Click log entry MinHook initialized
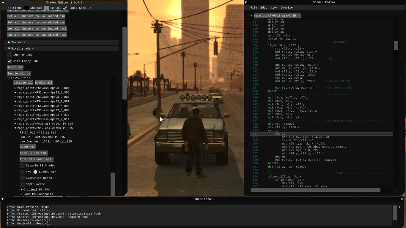This screenshot has height=228, width=406. [x=29, y=210]
